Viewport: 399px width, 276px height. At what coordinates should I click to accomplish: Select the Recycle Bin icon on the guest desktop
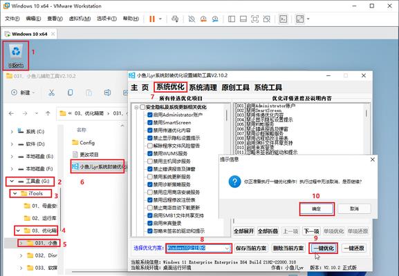[x=16, y=56]
